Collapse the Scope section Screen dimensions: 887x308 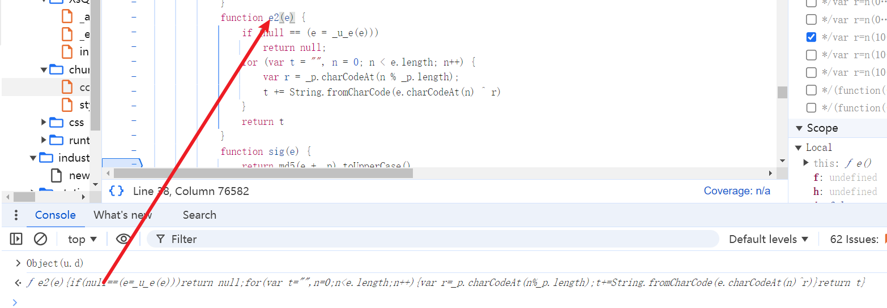pyautogui.click(x=799, y=128)
